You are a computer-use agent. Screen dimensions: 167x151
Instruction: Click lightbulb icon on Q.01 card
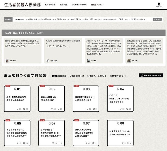(x=18, y=109)
